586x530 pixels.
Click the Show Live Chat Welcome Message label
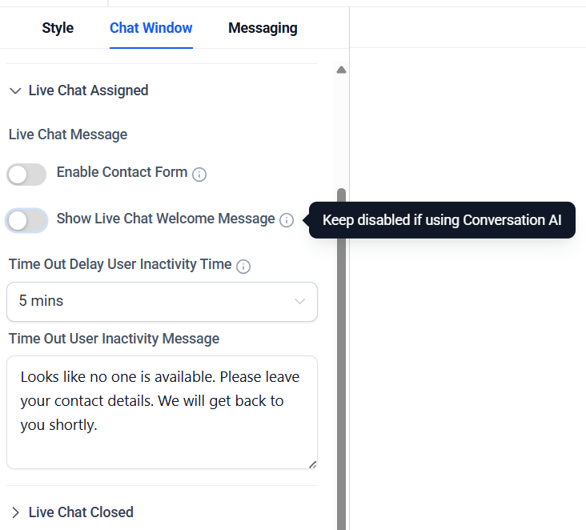(x=166, y=219)
